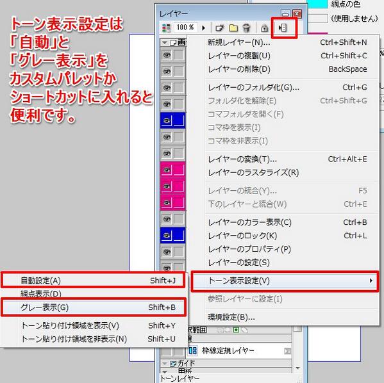Choose 自動設定(A) in the submenu
Screen dimensions: 384x383
point(93,281)
